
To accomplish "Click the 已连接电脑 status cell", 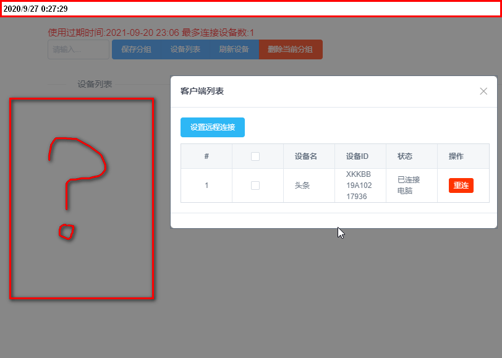I will click(409, 185).
